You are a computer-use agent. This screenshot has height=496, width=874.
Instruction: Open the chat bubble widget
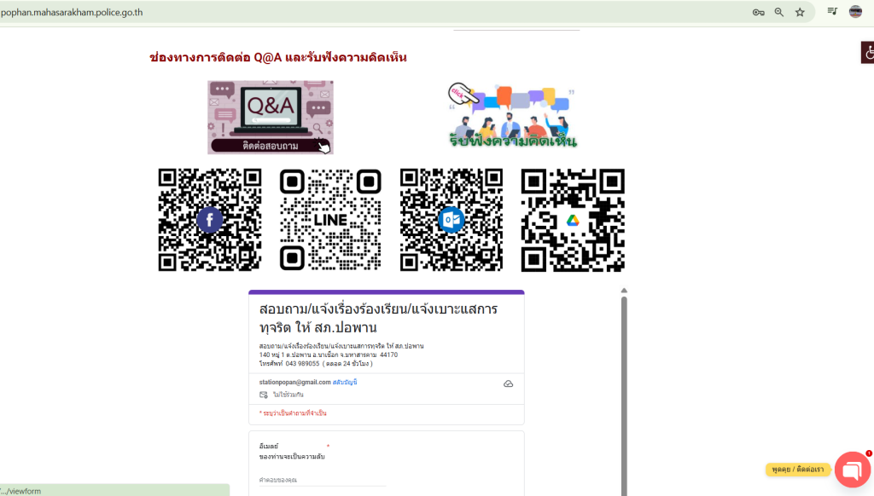[x=852, y=470]
